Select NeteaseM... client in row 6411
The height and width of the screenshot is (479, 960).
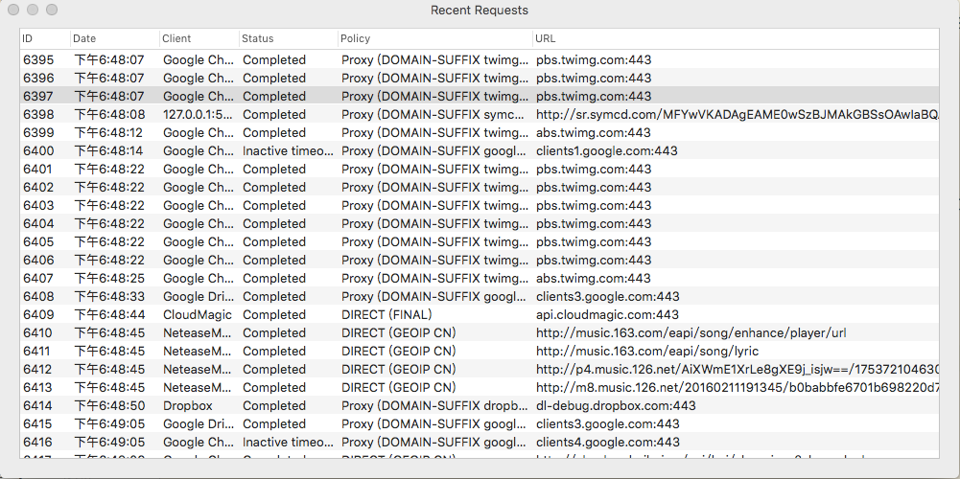[198, 352]
